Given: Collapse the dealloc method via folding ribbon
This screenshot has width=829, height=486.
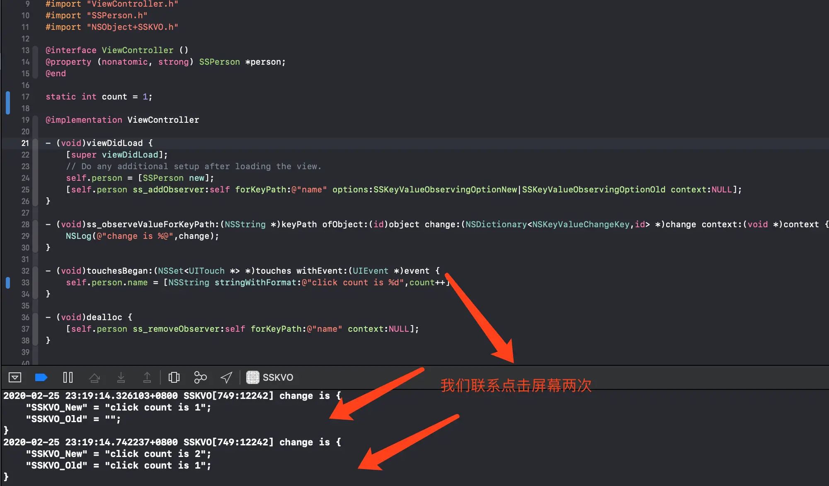Looking at the screenshot, I should 36,329.
